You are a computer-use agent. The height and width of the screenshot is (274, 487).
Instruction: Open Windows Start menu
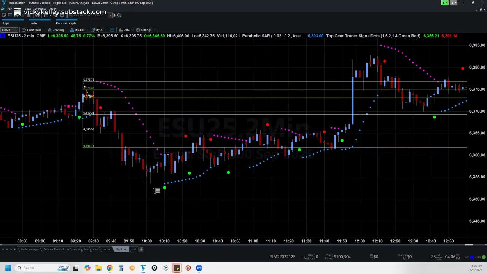pos(8,268)
